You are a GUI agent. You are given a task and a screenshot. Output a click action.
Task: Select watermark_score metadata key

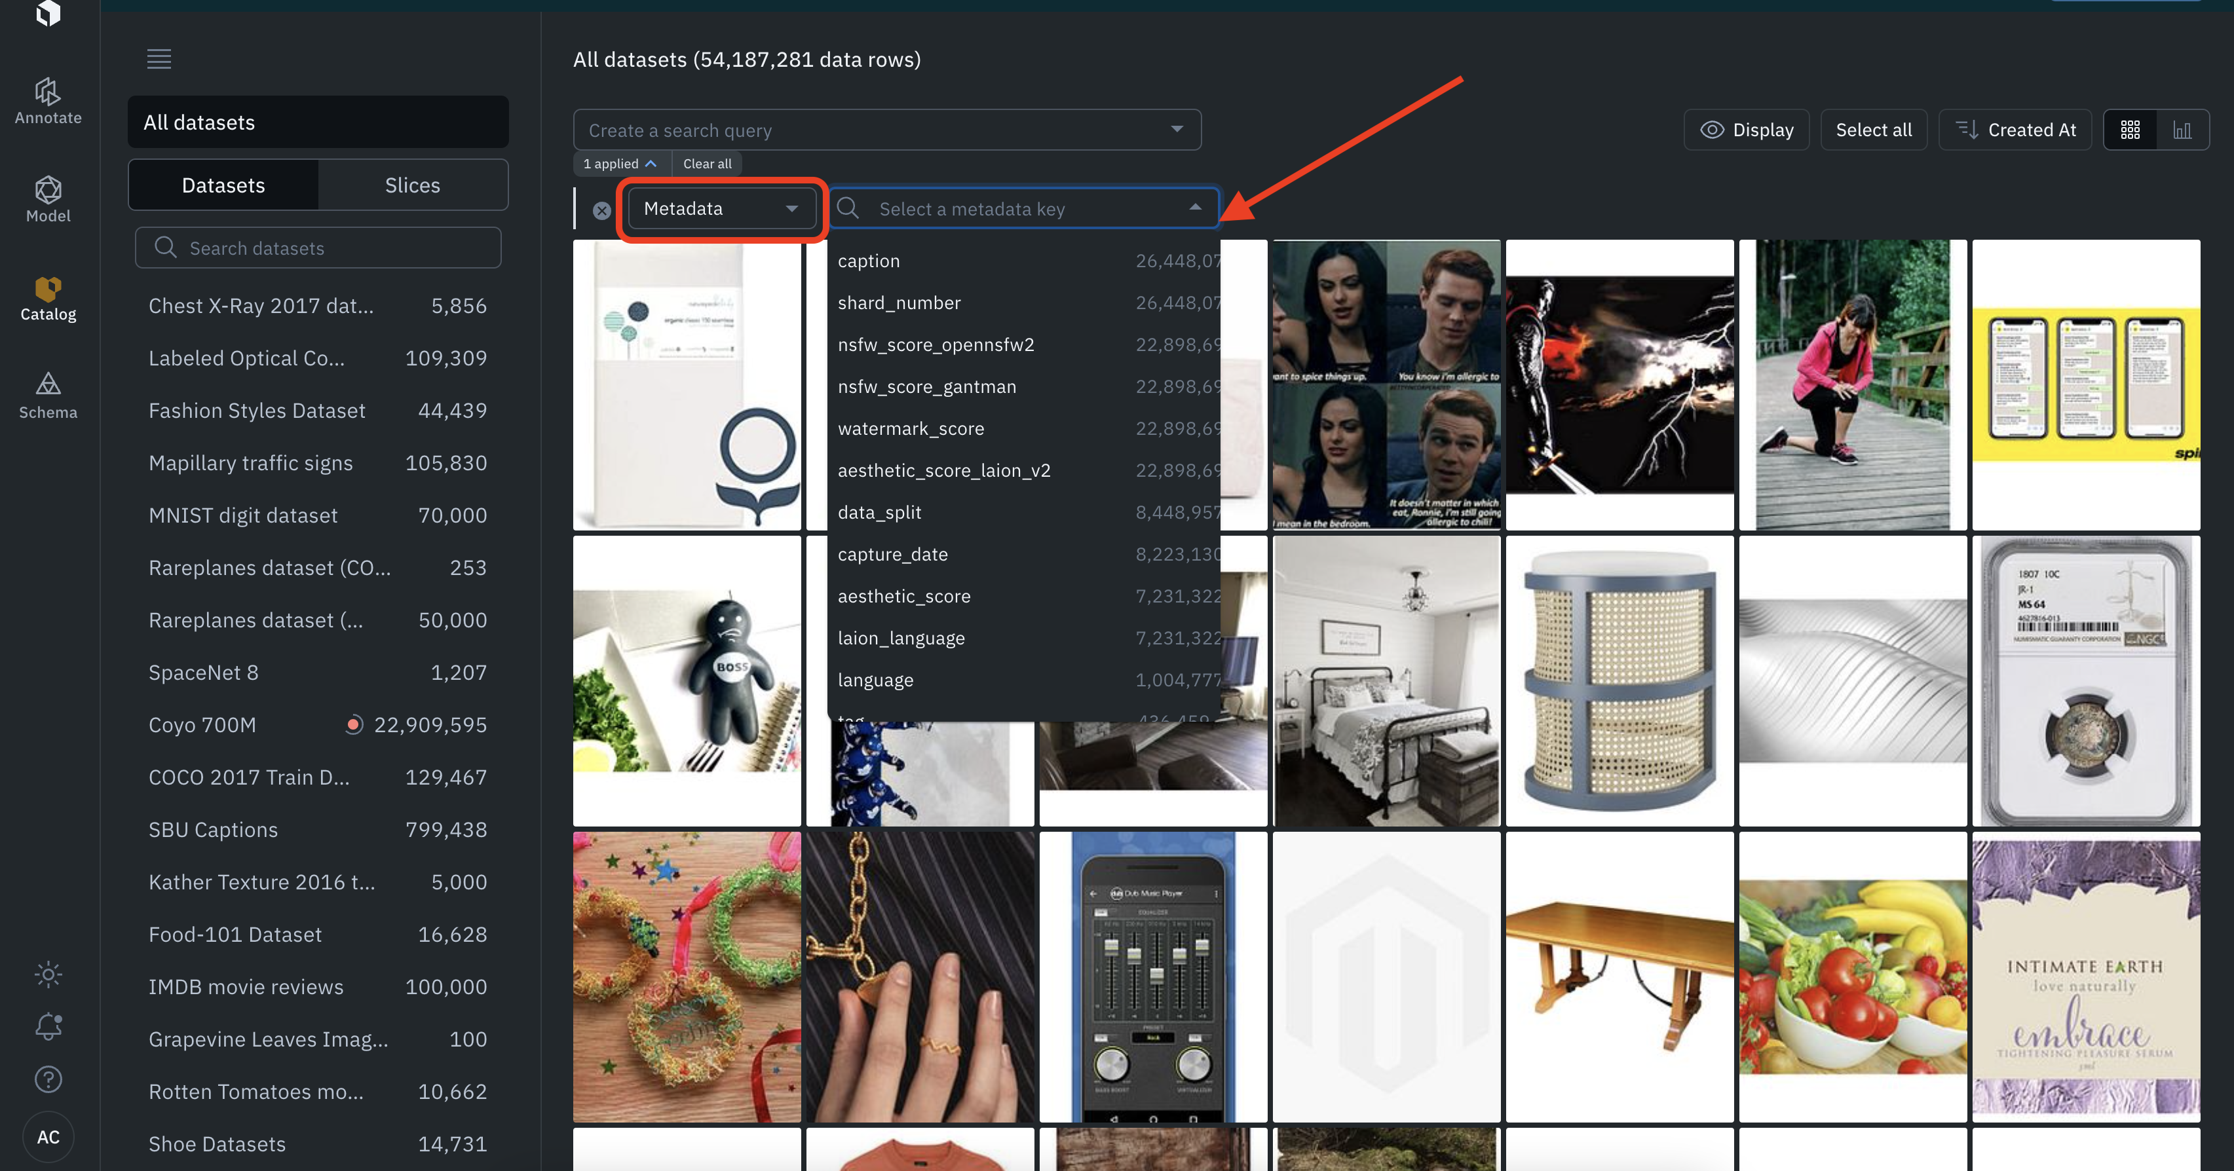[911, 428]
